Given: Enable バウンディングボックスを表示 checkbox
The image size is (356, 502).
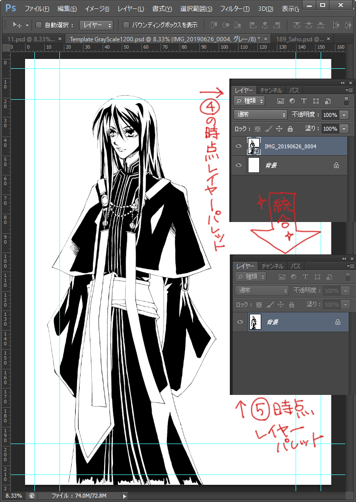Looking at the screenshot, I should coord(126,25).
